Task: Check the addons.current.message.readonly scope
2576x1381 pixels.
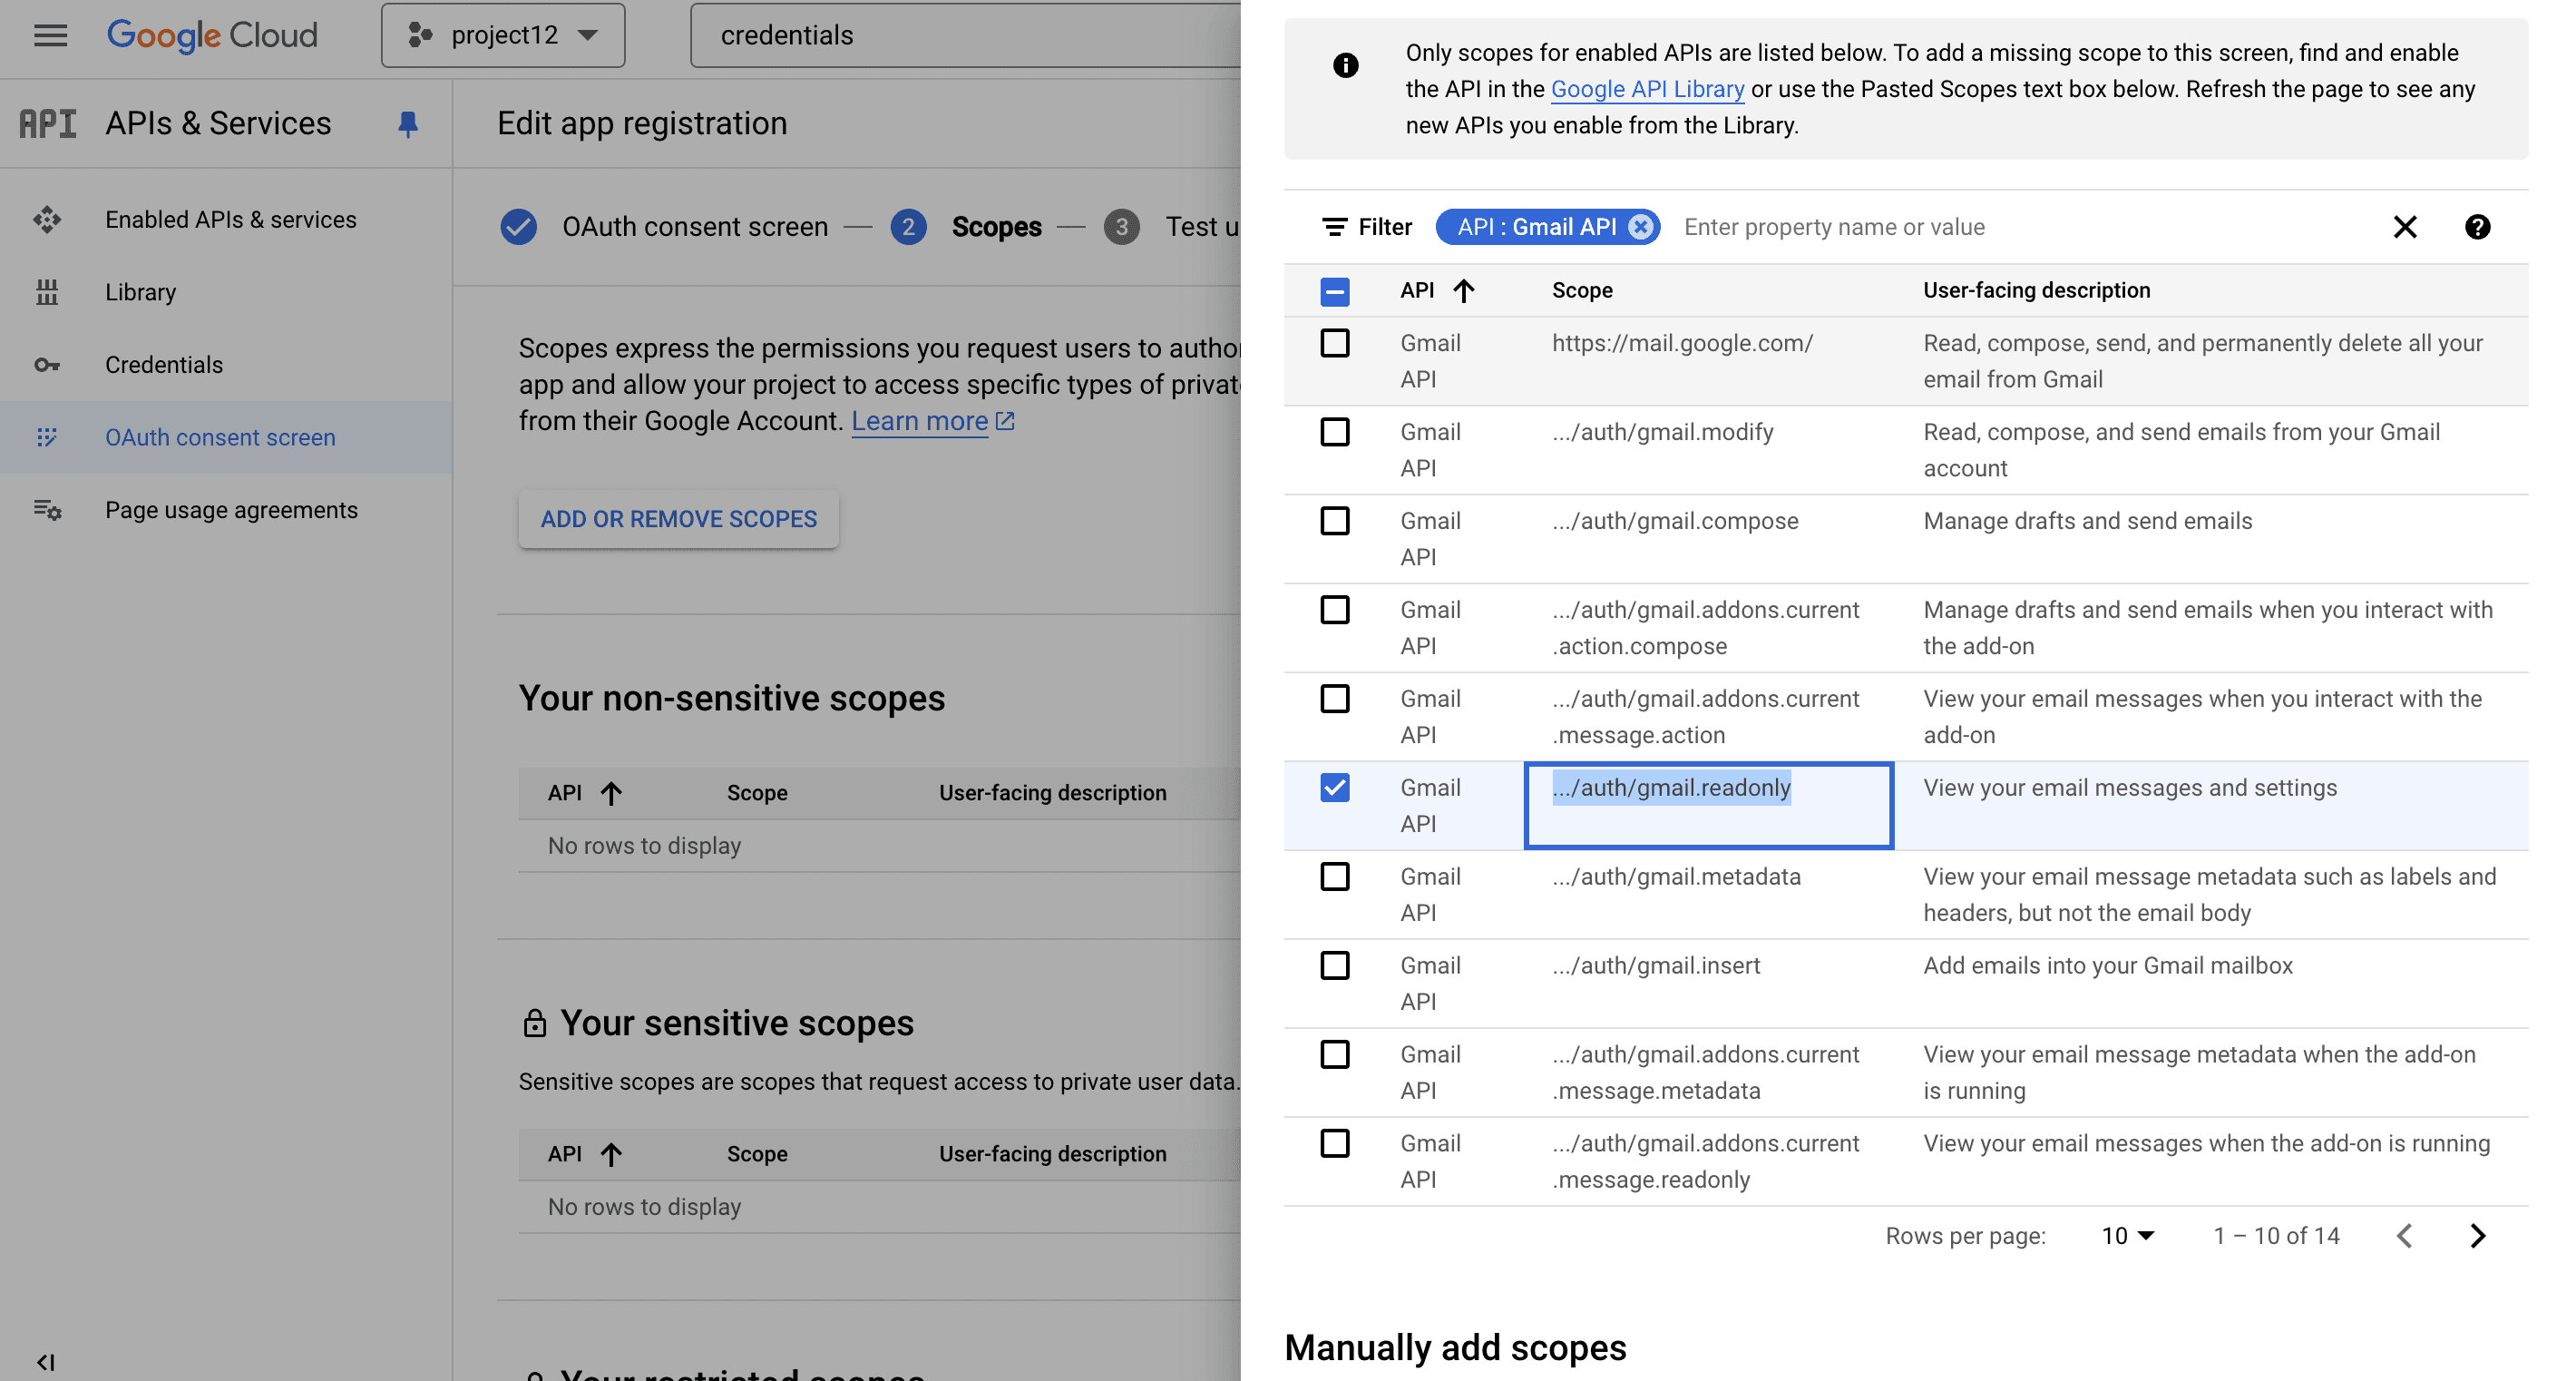Action: (x=1334, y=1144)
